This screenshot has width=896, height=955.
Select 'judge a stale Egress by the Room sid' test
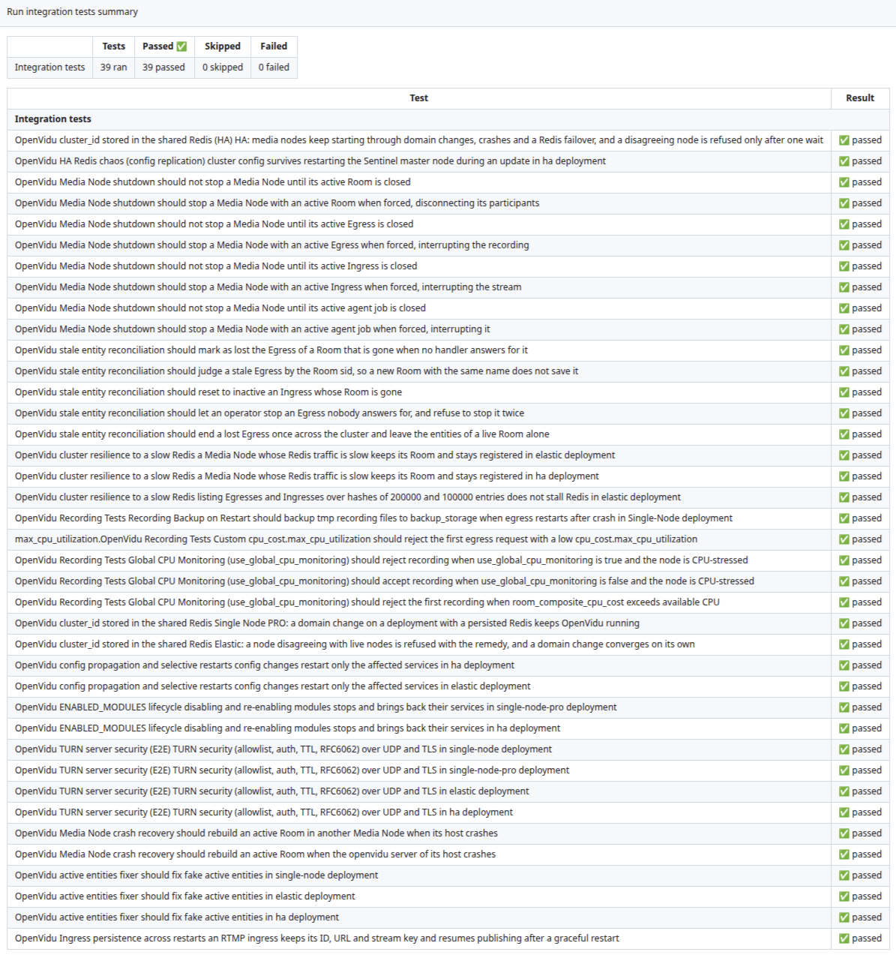(x=297, y=371)
